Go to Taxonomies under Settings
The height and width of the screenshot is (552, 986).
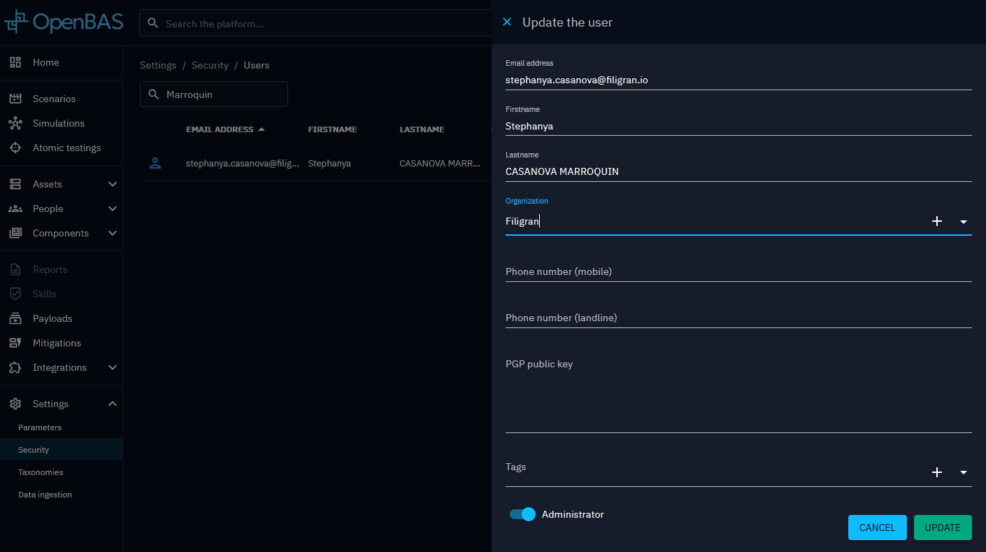click(41, 472)
